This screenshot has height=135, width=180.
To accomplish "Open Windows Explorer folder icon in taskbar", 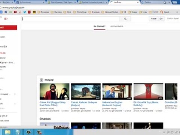I will (x=7, y=132).
